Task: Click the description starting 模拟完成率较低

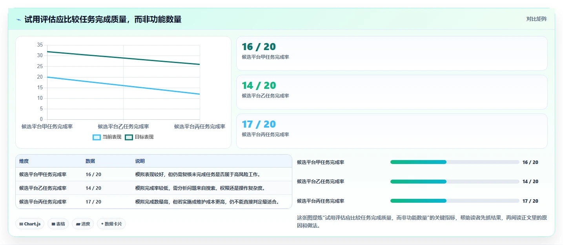Action: tap(200, 188)
